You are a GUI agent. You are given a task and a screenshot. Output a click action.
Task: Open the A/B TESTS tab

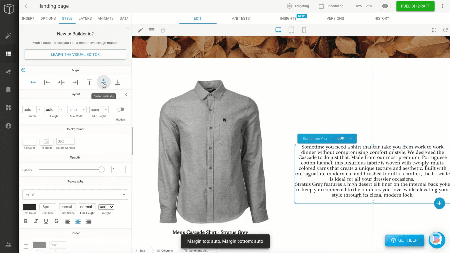click(240, 18)
